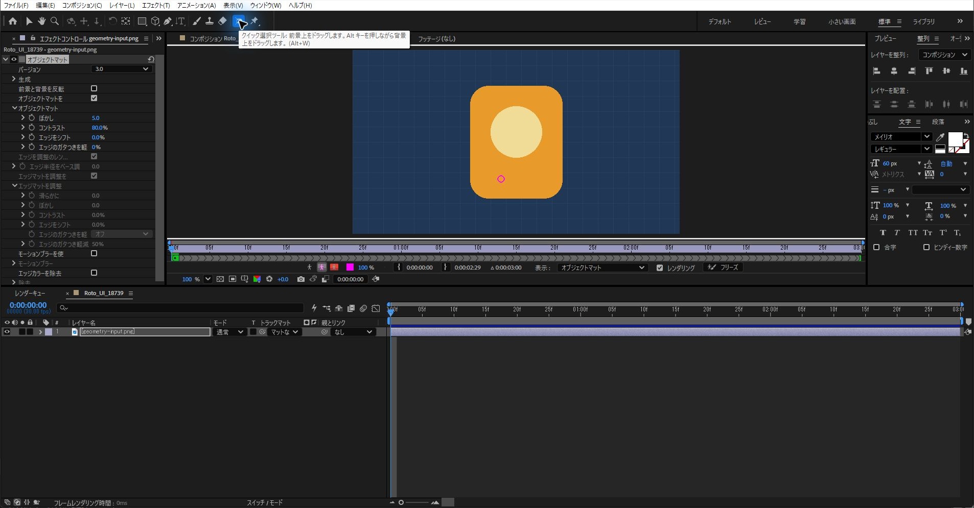Enable the ヒンディー数字 checkbox

pyautogui.click(x=926, y=247)
